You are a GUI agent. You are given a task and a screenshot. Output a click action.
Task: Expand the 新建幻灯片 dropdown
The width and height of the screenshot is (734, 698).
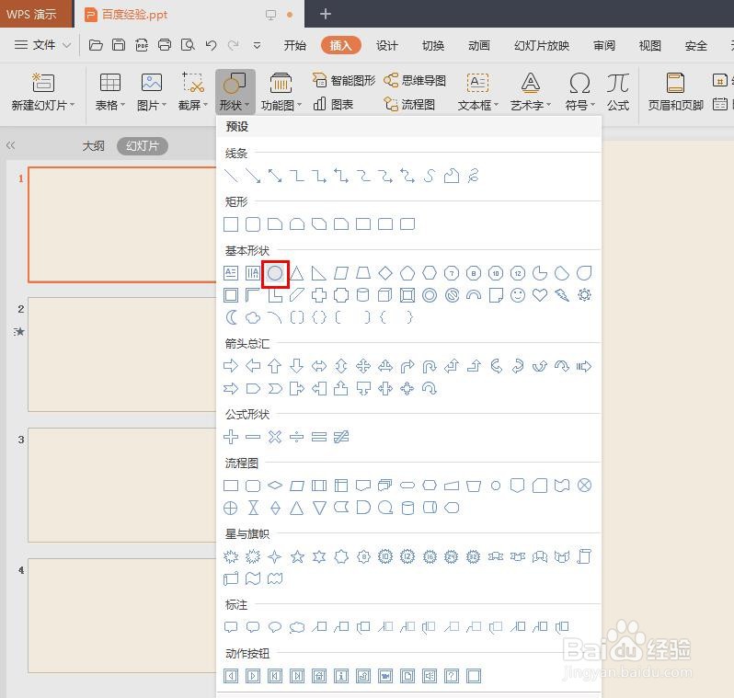pos(42,106)
